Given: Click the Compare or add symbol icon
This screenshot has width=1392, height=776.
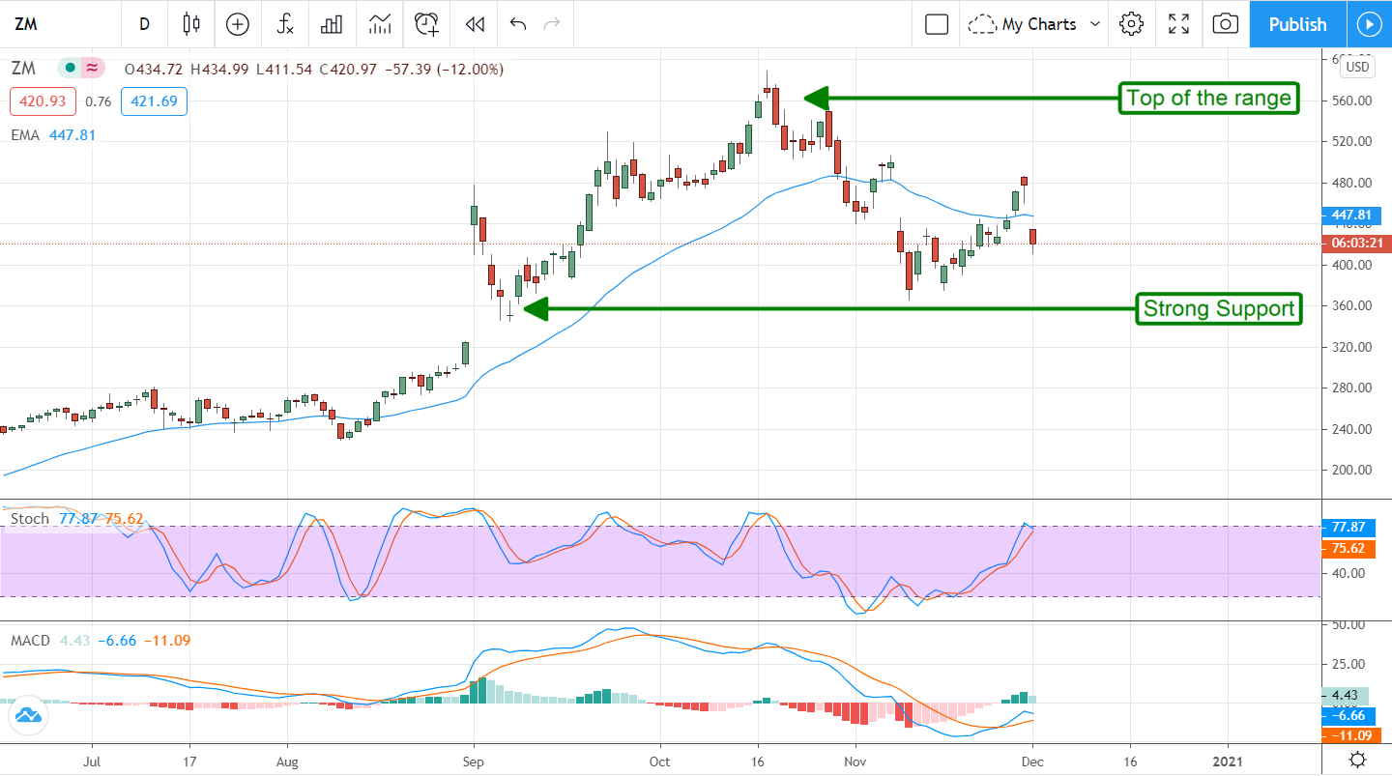Looking at the screenshot, I should [238, 24].
